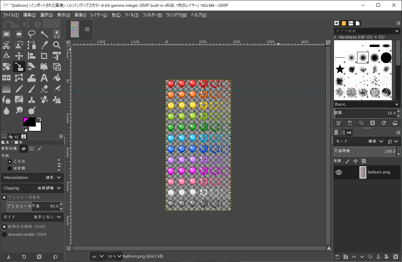The image size is (402, 262).
Task: Toggle the プレビューを表示 checkbox
Action: pyautogui.click(x=4, y=197)
